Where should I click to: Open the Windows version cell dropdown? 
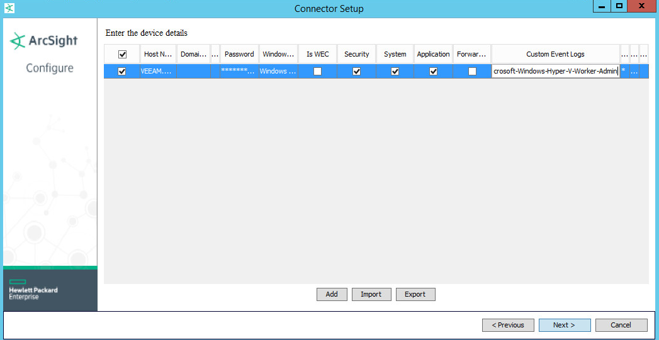click(x=278, y=72)
